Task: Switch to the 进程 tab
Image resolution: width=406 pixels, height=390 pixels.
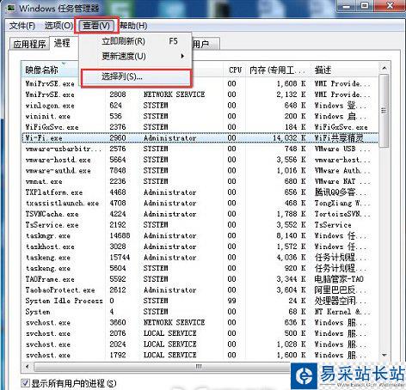Action: pyautogui.click(x=62, y=43)
